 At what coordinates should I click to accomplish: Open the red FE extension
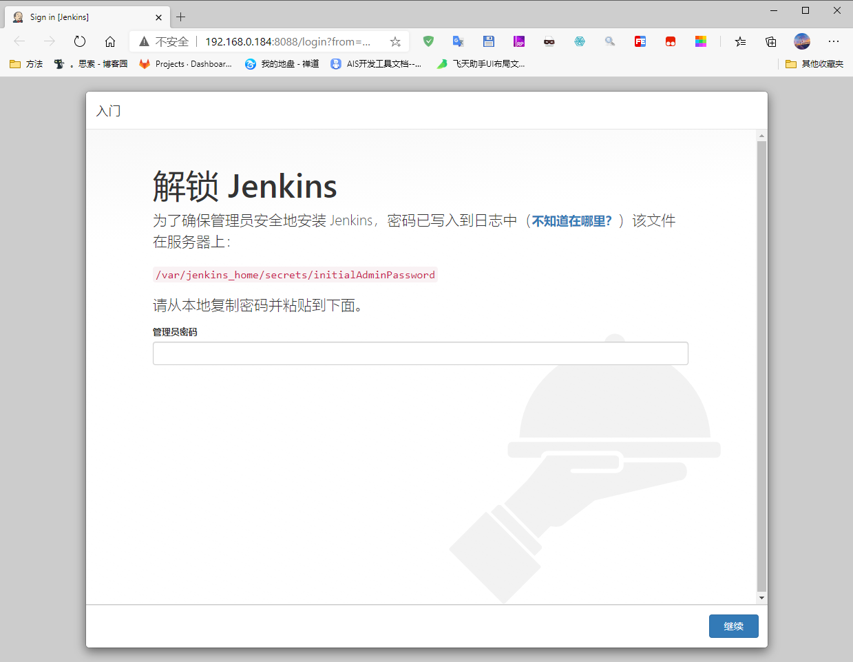[640, 41]
